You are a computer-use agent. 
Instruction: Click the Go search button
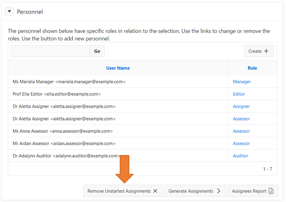point(97,51)
